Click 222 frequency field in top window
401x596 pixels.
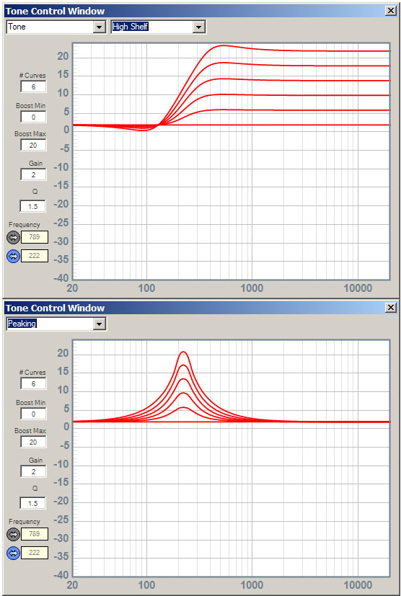tap(35, 256)
